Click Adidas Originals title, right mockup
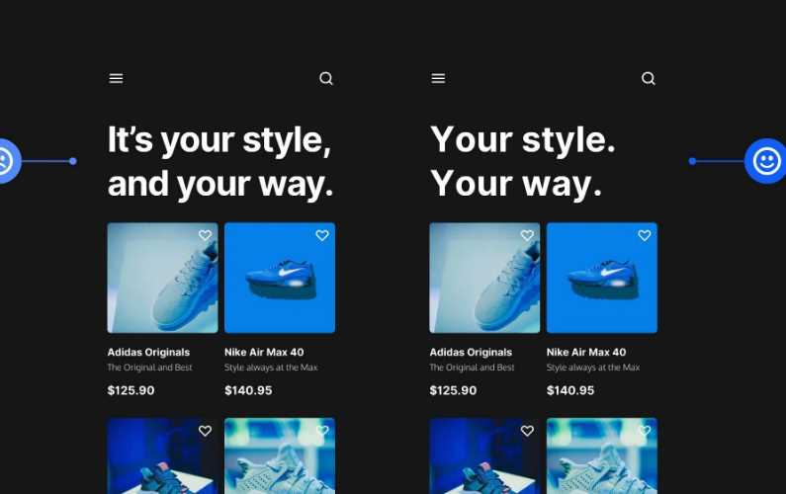Viewport: 786px width, 494px height. point(471,353)
